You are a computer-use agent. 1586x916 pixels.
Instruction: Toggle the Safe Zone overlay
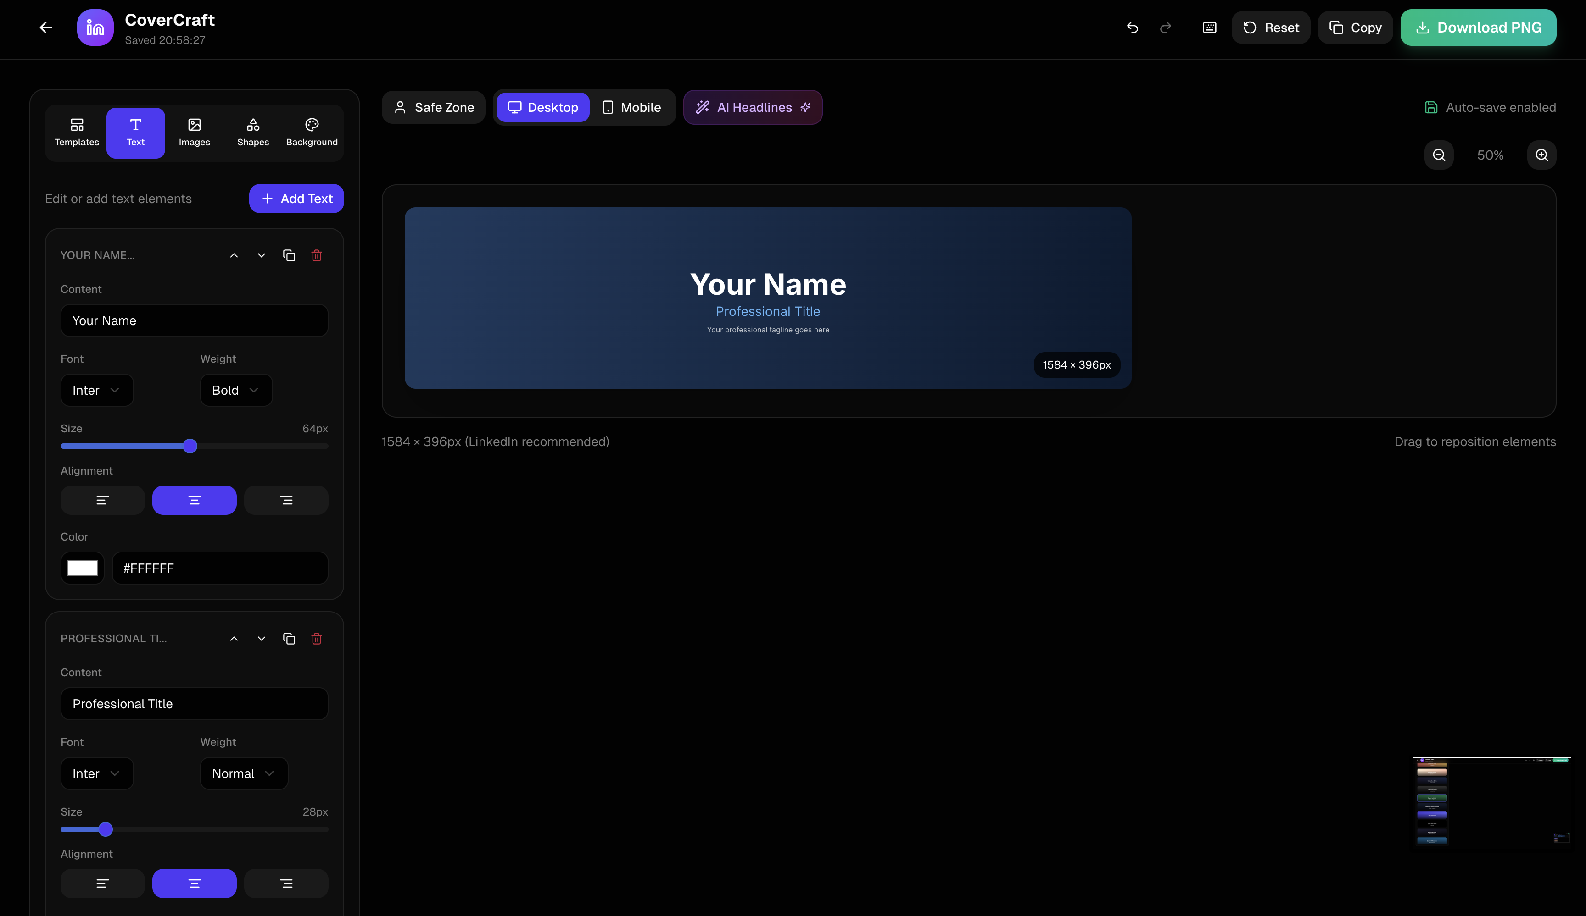pyautogui.click(x=433, y=107)
